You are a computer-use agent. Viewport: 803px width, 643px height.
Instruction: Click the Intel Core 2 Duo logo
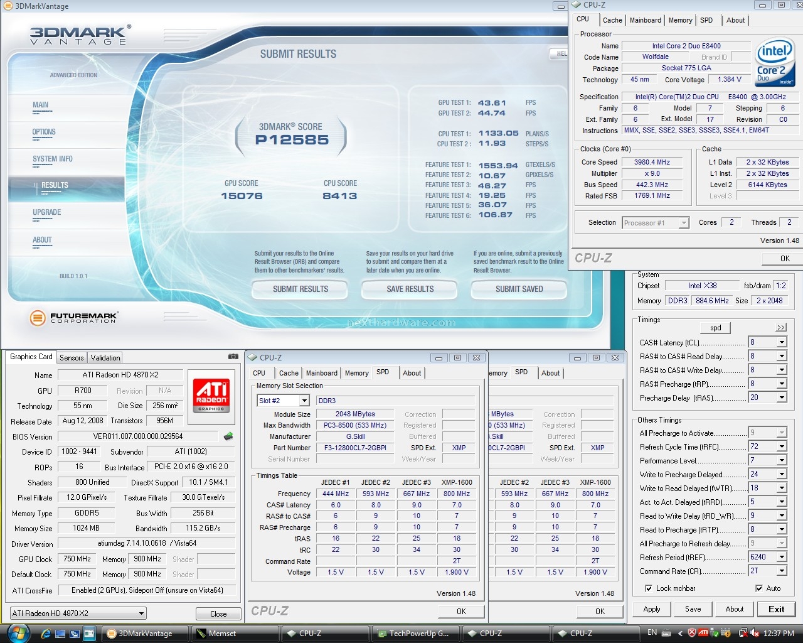775,63
